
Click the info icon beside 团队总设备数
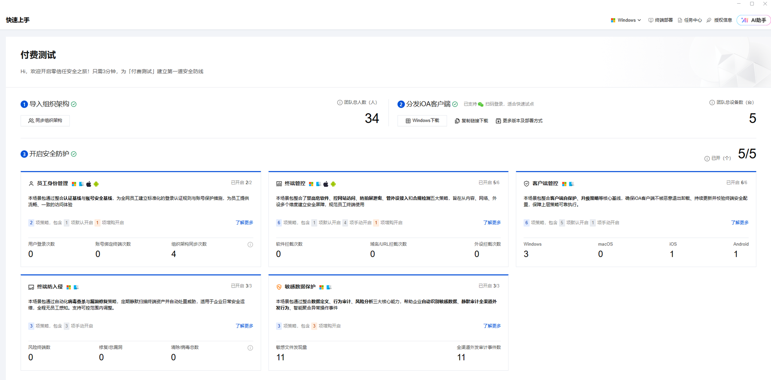(x=712, y=103)
